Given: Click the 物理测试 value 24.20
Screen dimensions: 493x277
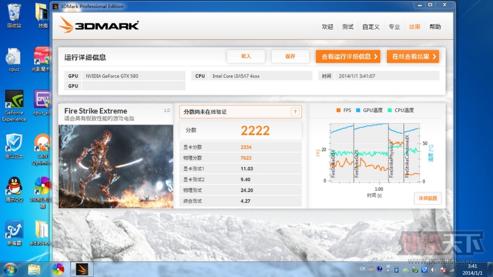Looking at the screenshot, I should [x=247, y=190].
